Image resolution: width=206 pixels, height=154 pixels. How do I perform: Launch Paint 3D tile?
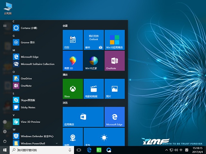point(73,61)
